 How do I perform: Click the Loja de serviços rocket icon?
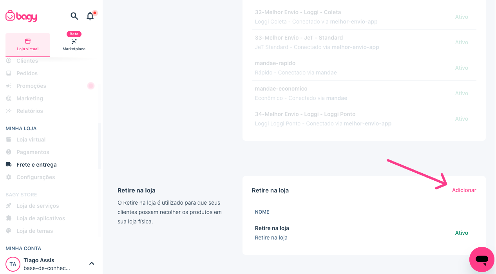tap(9, 206)
